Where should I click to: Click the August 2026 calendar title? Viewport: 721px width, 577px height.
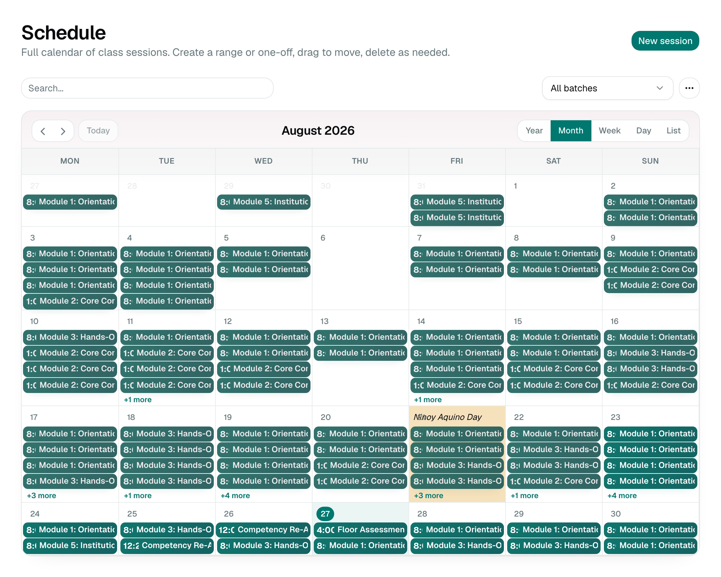pyautogui.click(x=318, y=131)
